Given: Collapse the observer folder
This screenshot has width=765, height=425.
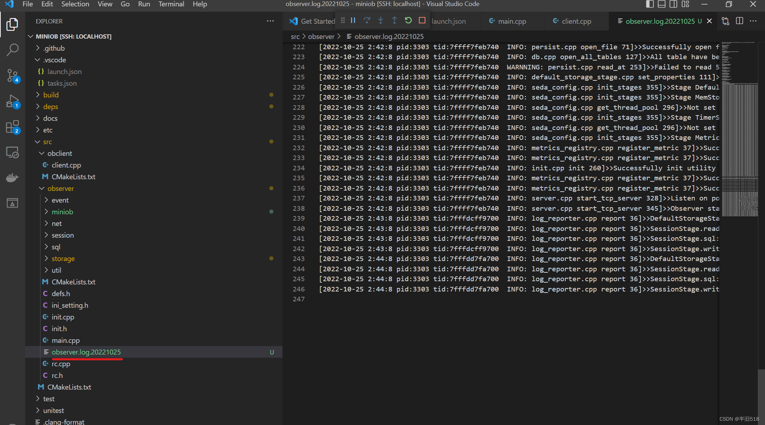Looking at the screenshot, I should [x=61, y=188].
